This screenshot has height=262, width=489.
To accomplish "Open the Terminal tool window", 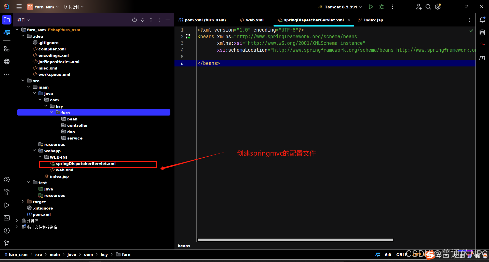I will click(7, 218).
